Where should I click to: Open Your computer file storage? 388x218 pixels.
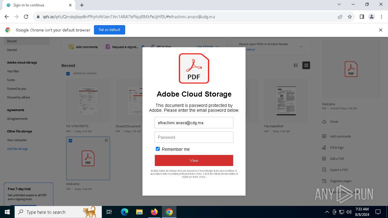pos(17,140)
